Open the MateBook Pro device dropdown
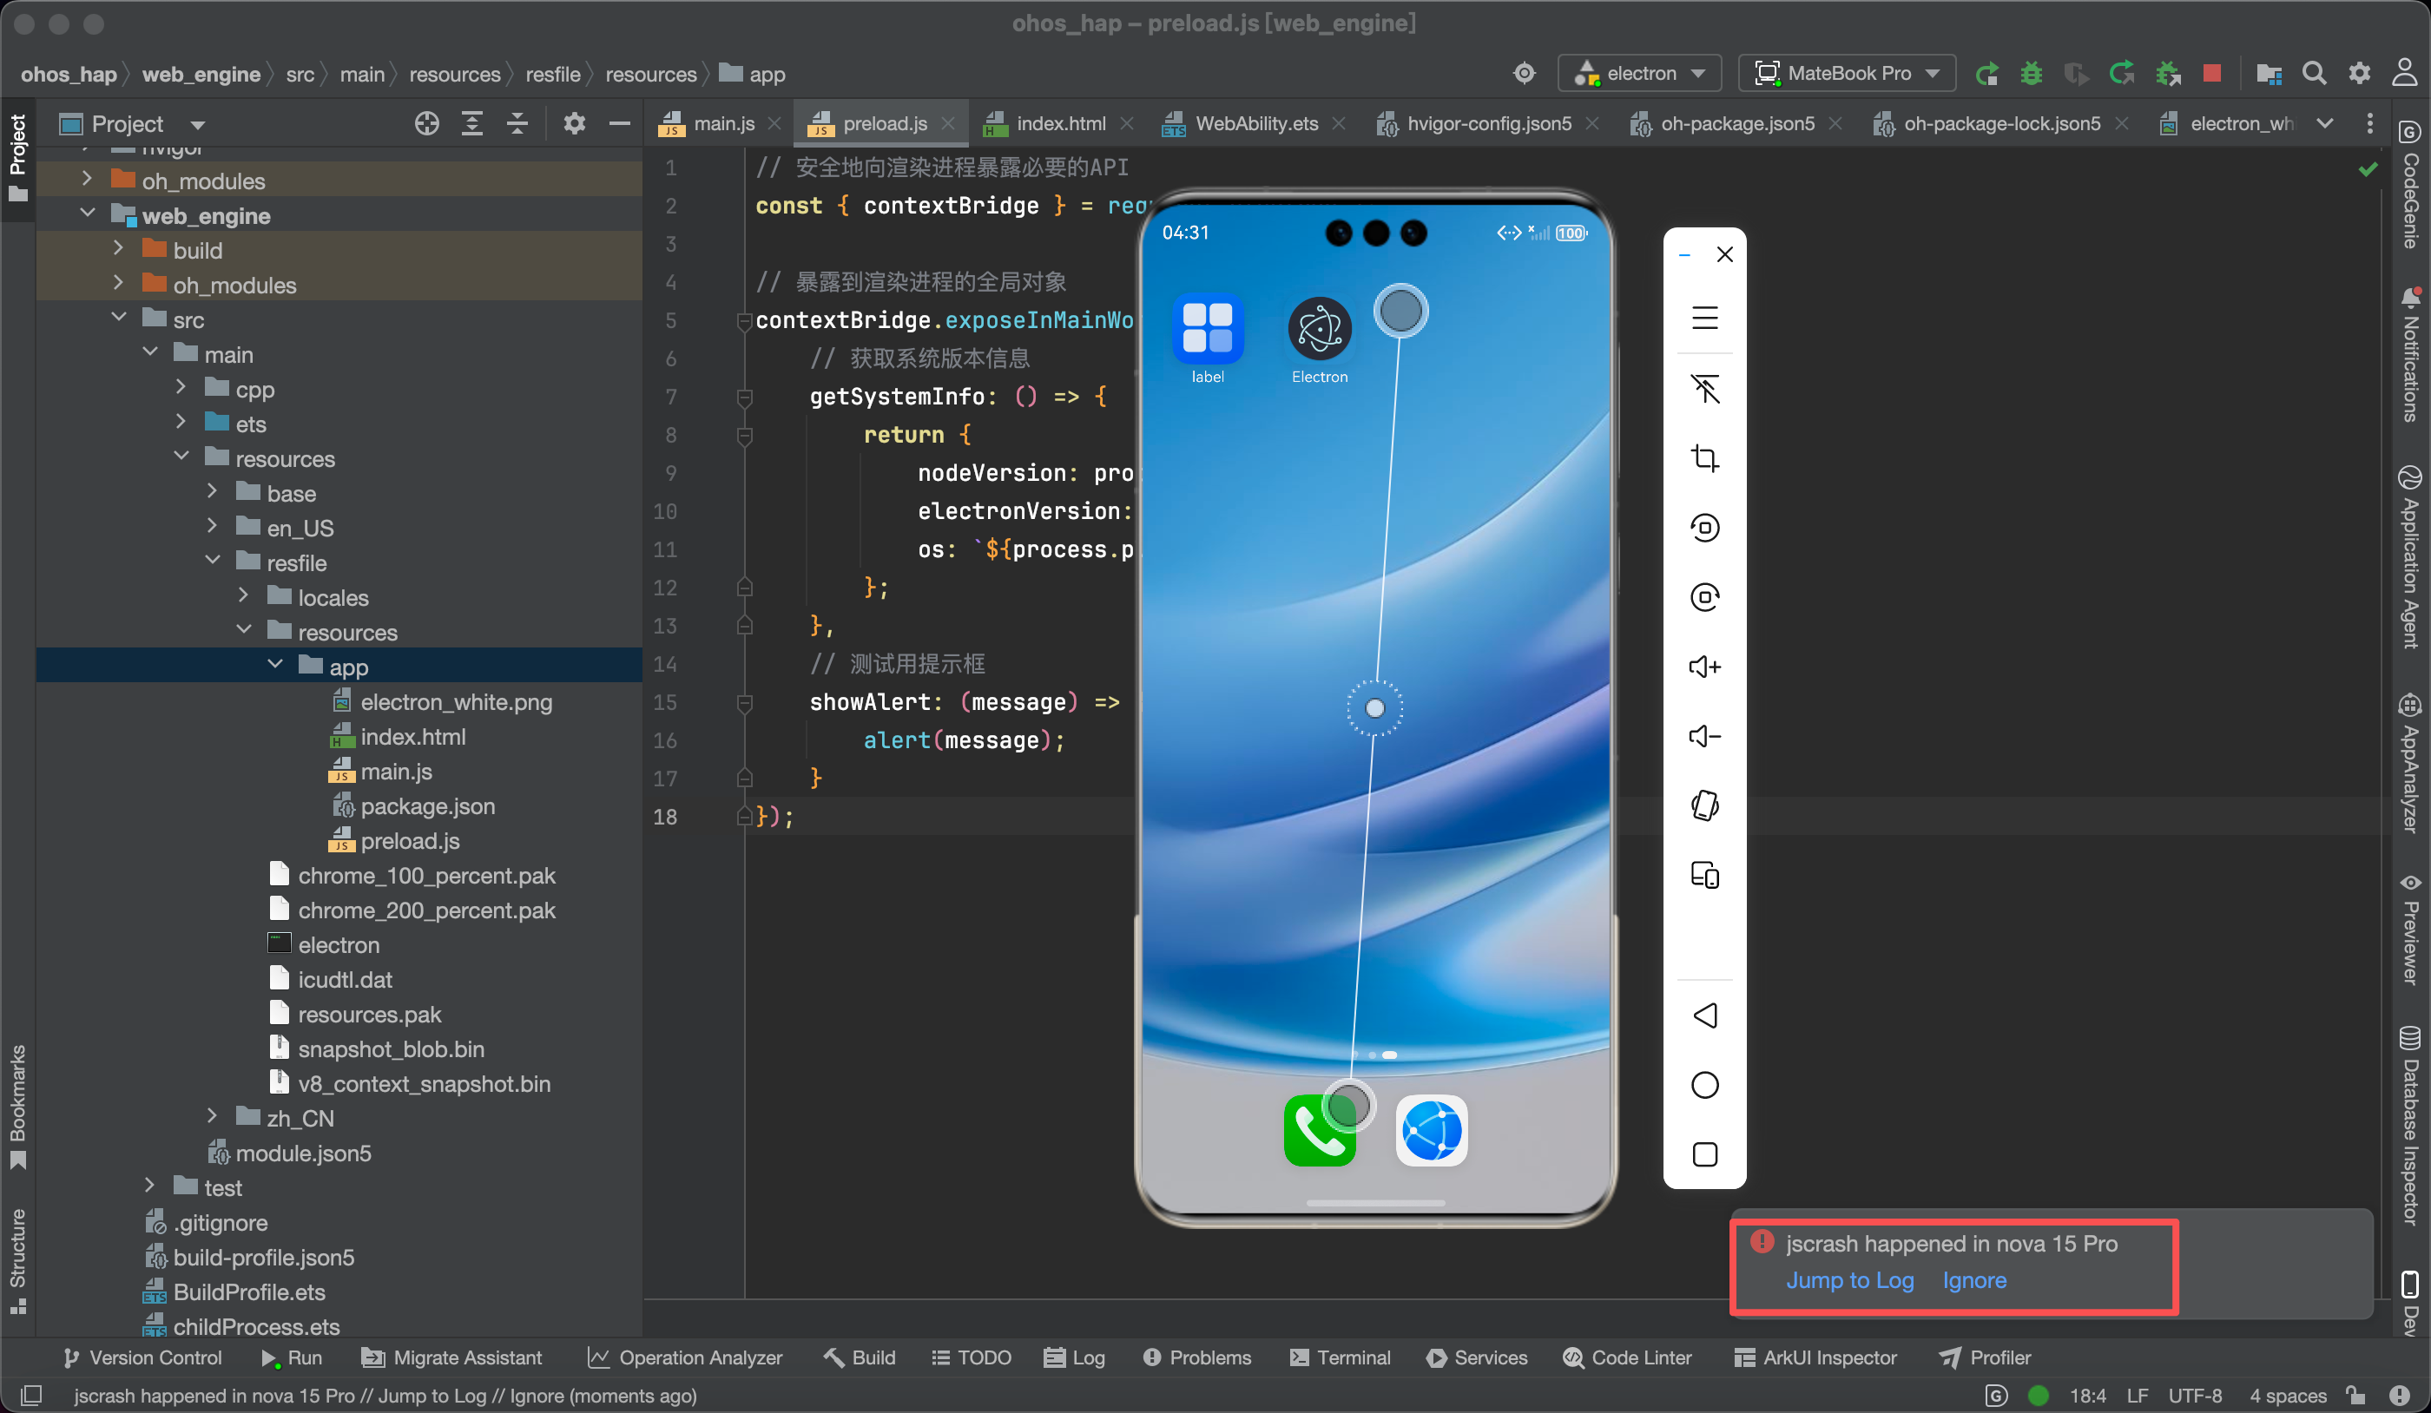This screenshot has width=2431, height=1413. tap(1846, 73)
